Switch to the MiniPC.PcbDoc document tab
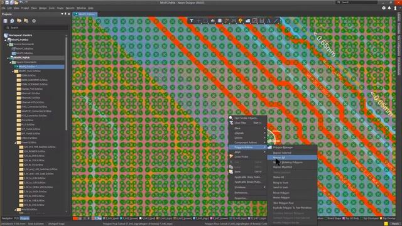 coord(85,14)
